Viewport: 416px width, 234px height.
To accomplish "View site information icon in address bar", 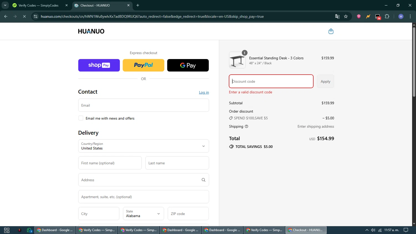I will [35, 16].
